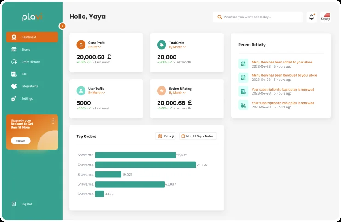Image resolution: width=341 pixels, height=222 pixels.
Task: Click the Gross Profit dollar icon
Action: point(81,45)
